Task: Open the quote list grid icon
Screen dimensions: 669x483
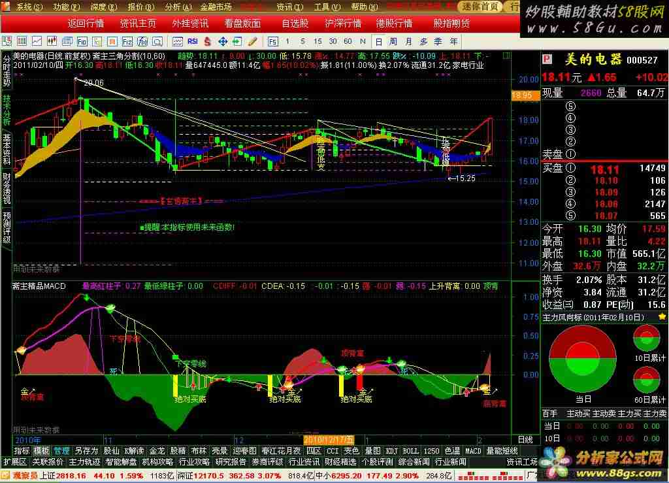Action: pos(22,41)
